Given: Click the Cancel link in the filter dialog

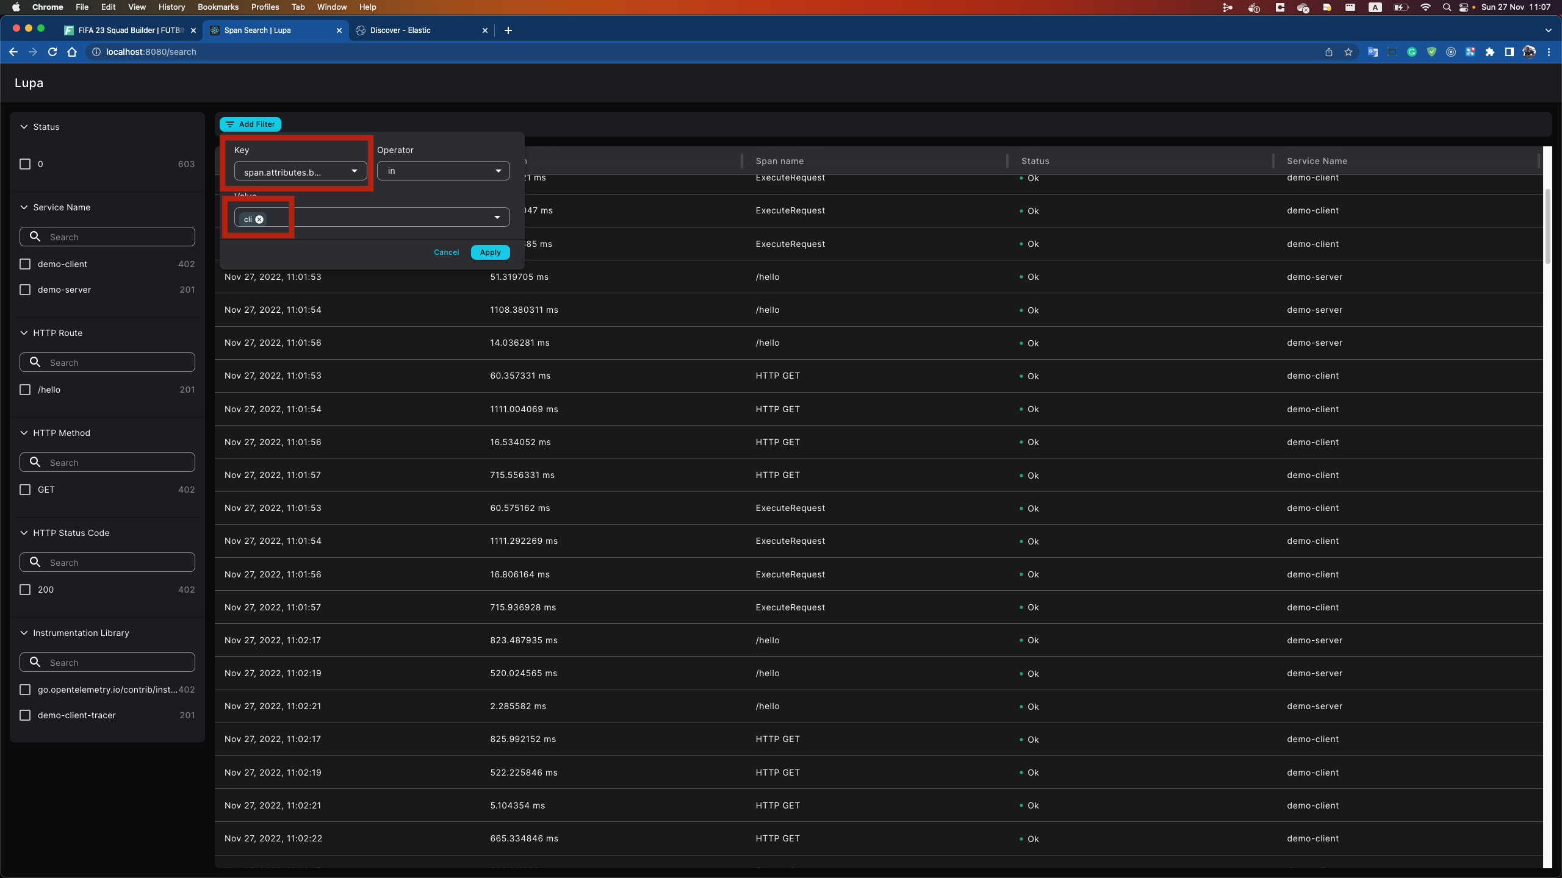Looking at the screenshot, I should pyautogui.click(x=446, y=252).
